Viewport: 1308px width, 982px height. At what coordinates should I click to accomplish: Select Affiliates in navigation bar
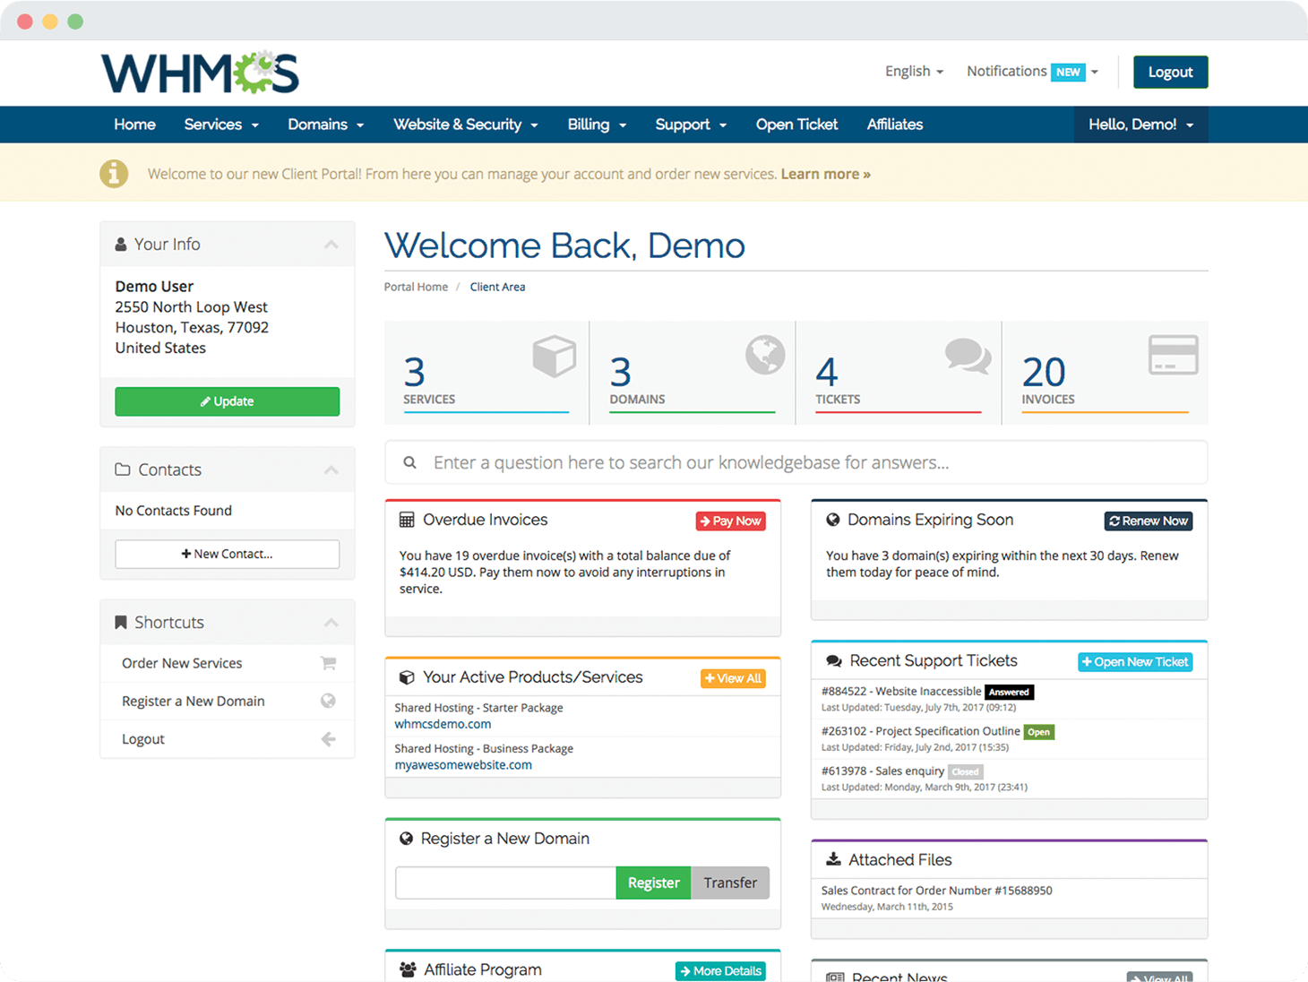click(895, 125)
